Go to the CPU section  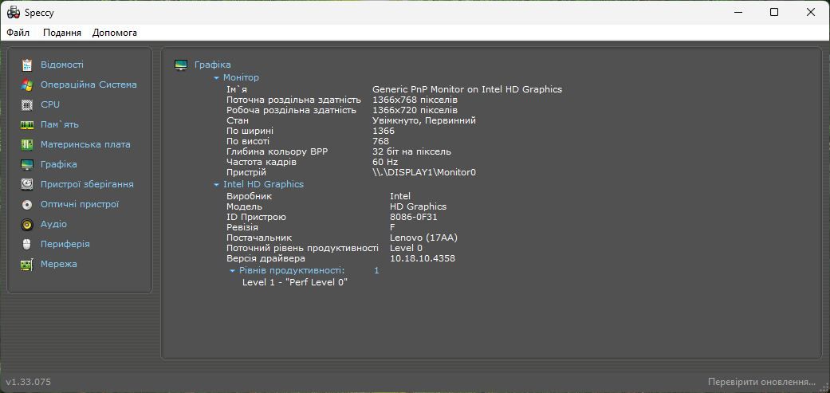coord(50,104)
